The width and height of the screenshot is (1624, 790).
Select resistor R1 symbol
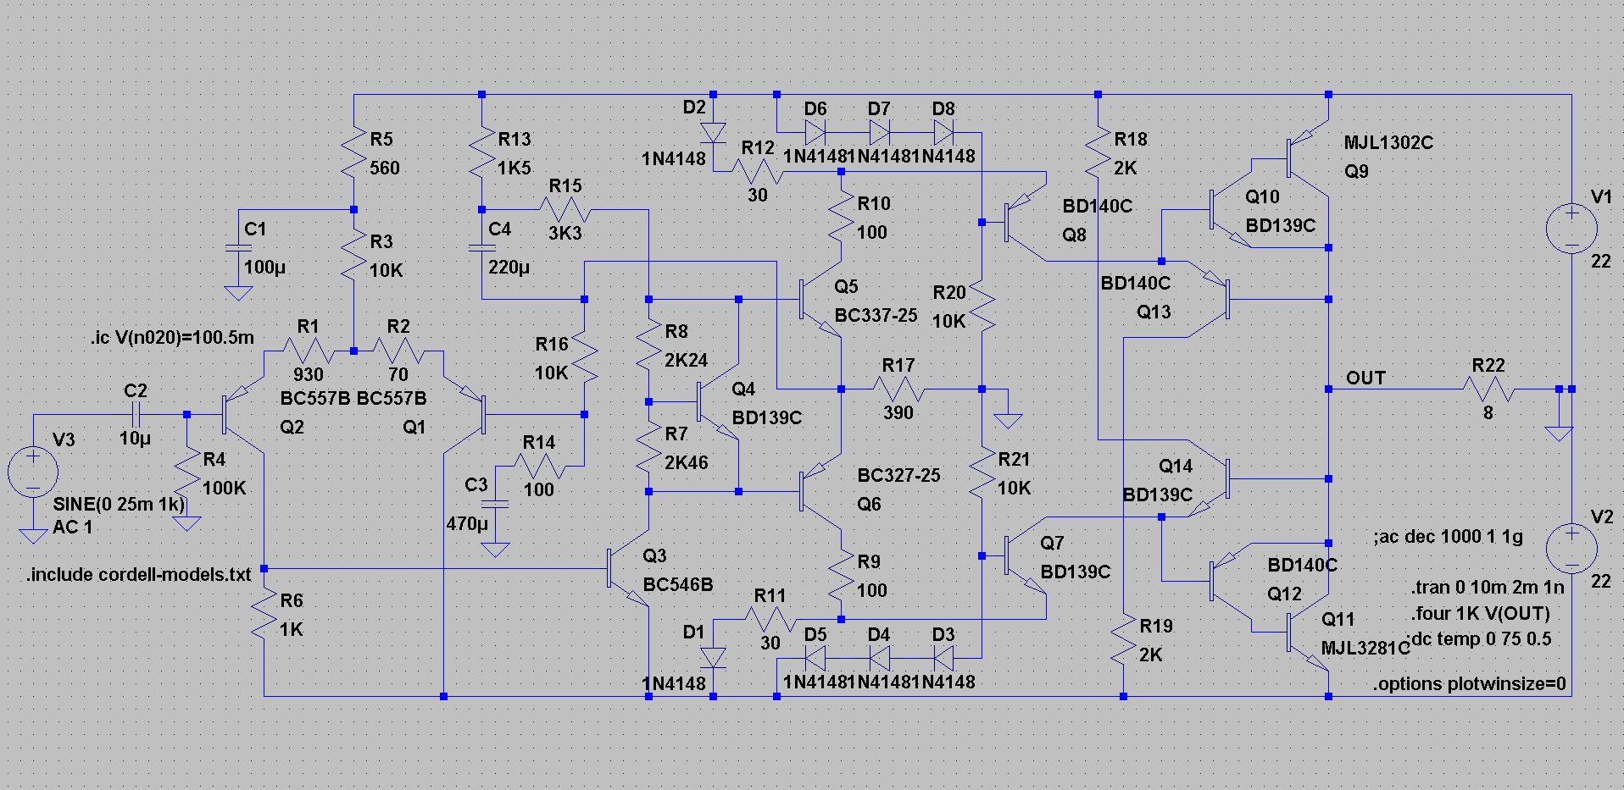pos(309,351)
